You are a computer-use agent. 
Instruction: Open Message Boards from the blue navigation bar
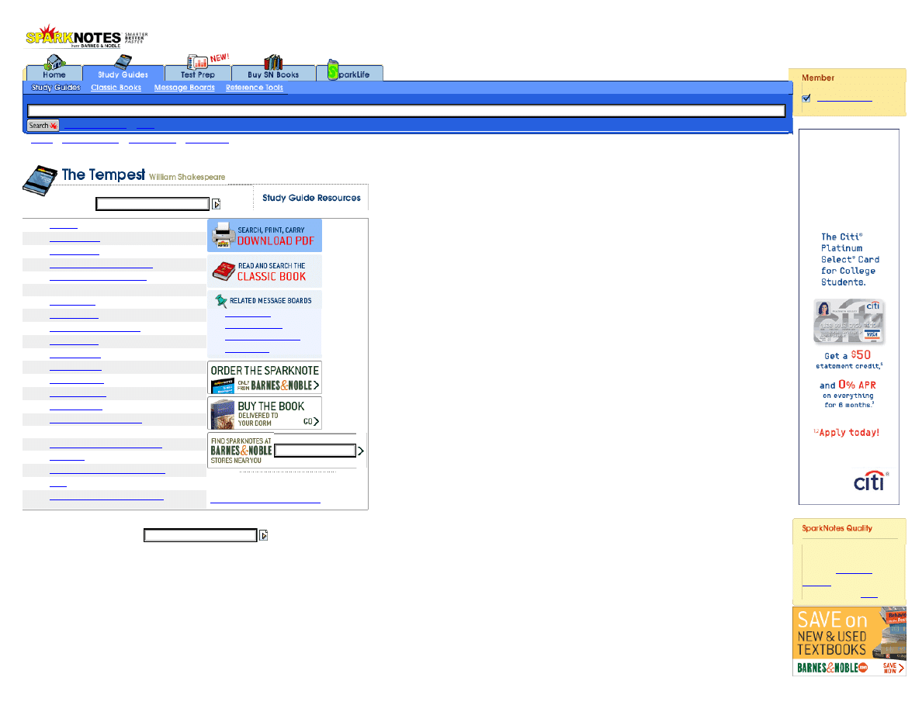click(185, 87)
